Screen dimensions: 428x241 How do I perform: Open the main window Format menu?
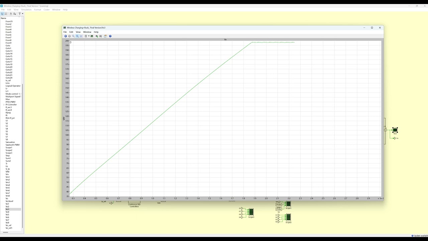click(37, 10)
